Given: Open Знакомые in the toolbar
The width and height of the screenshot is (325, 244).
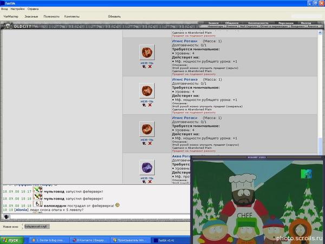Looking at the screenshot, I should tap(31, 16).
